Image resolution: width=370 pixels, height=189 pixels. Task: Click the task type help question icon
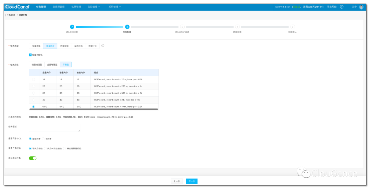coord(103,46)
